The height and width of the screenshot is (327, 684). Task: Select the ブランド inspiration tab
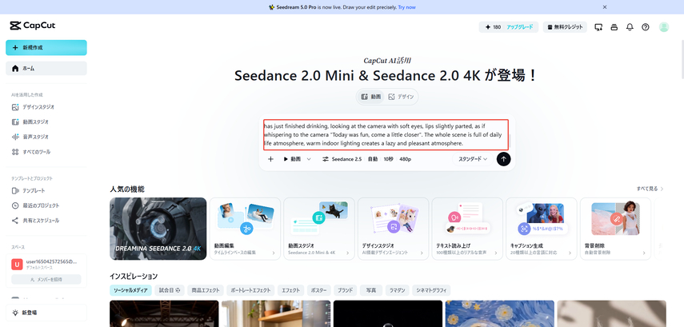346,290
